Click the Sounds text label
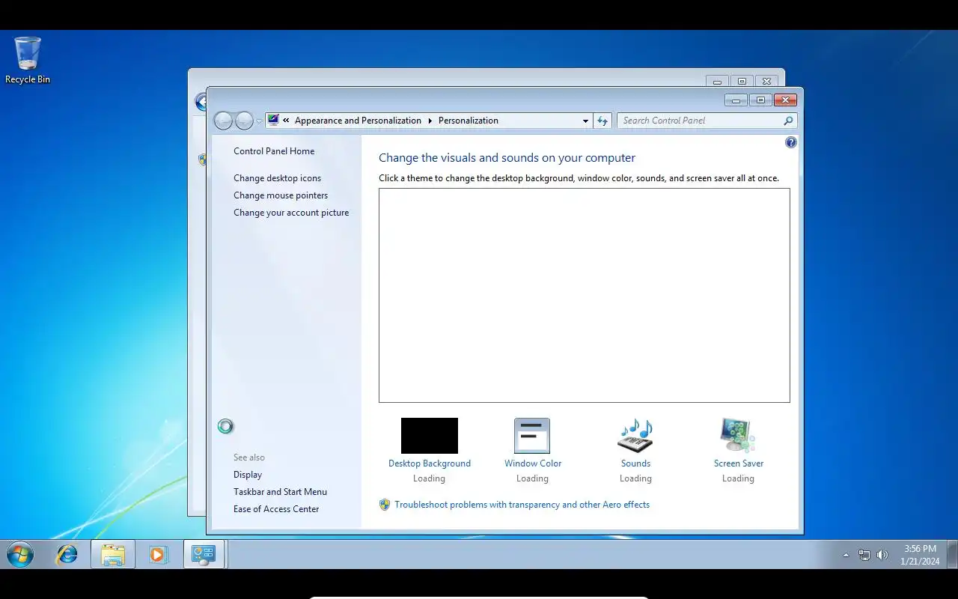Viewport: 958px width, 599px height. [x=635, y=463]
